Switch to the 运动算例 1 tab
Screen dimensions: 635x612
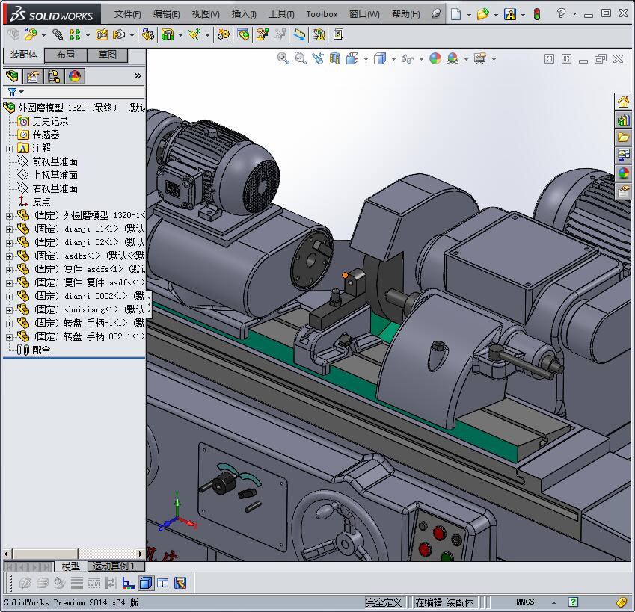114,566
